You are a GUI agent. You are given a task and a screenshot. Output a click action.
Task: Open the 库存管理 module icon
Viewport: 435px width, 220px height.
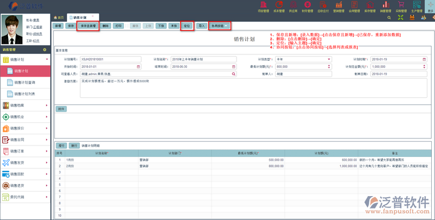coord(371,7)
